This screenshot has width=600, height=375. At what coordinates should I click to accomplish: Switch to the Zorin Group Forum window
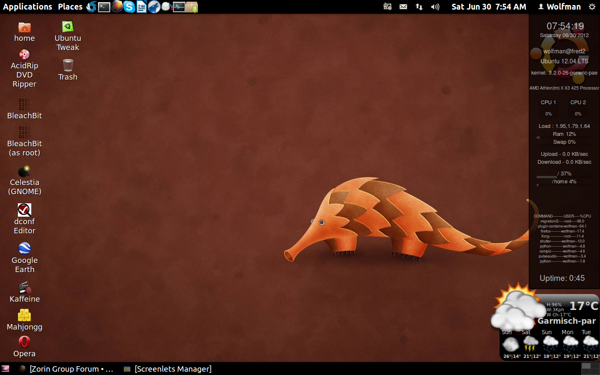tap(66, 369)
